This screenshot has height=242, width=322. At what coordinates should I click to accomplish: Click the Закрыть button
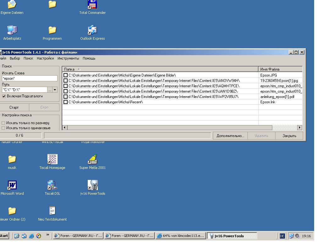pyautogui.click(x=289, y=136)
